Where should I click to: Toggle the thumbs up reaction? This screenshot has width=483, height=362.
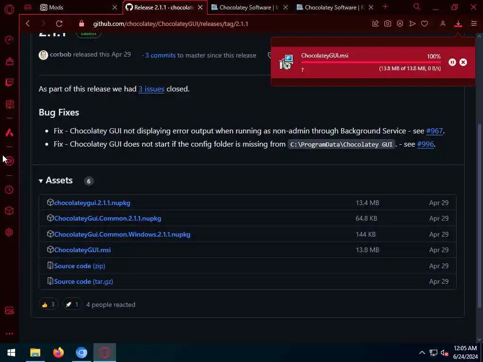(49, 304)
